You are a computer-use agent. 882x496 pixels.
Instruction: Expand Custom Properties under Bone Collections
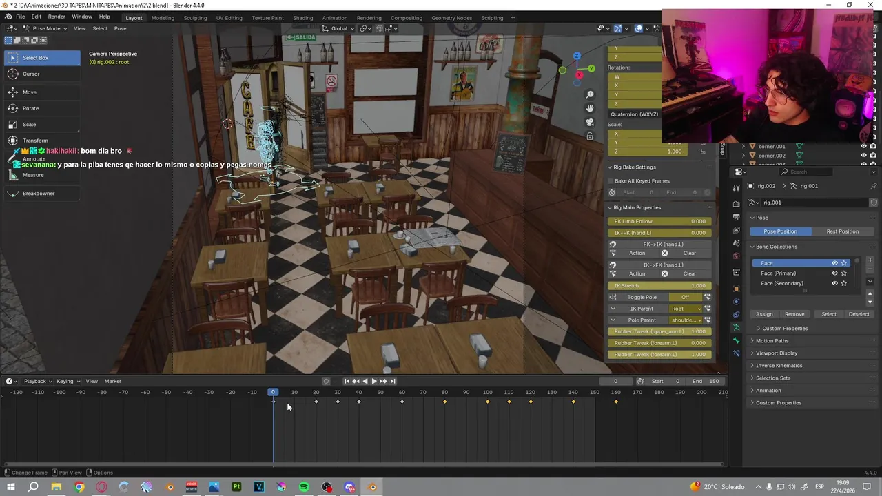coord(785,329)
